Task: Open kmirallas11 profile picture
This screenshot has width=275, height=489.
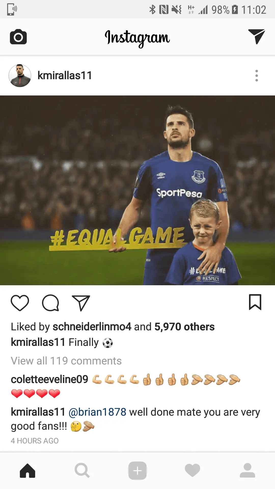Action: pos(20,76)
